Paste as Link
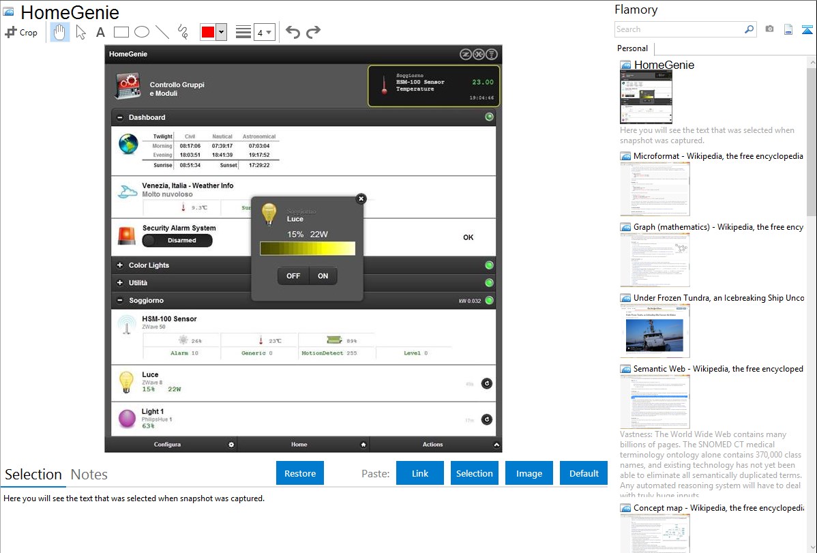Image resolution: width=817 pixels, height=553 pixels. coord(420,473)
